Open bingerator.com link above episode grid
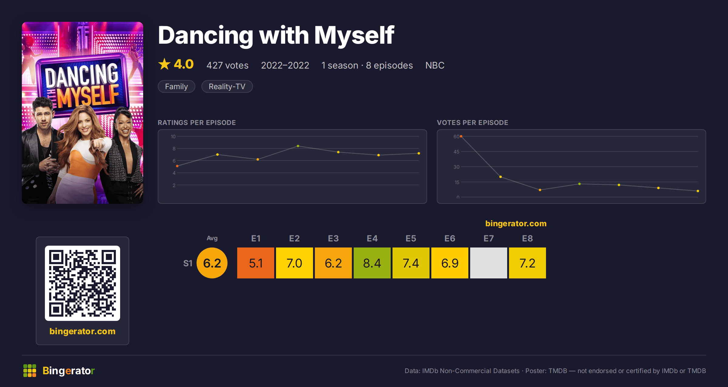Viewport: 728px width, 387px height. [516, 224]
